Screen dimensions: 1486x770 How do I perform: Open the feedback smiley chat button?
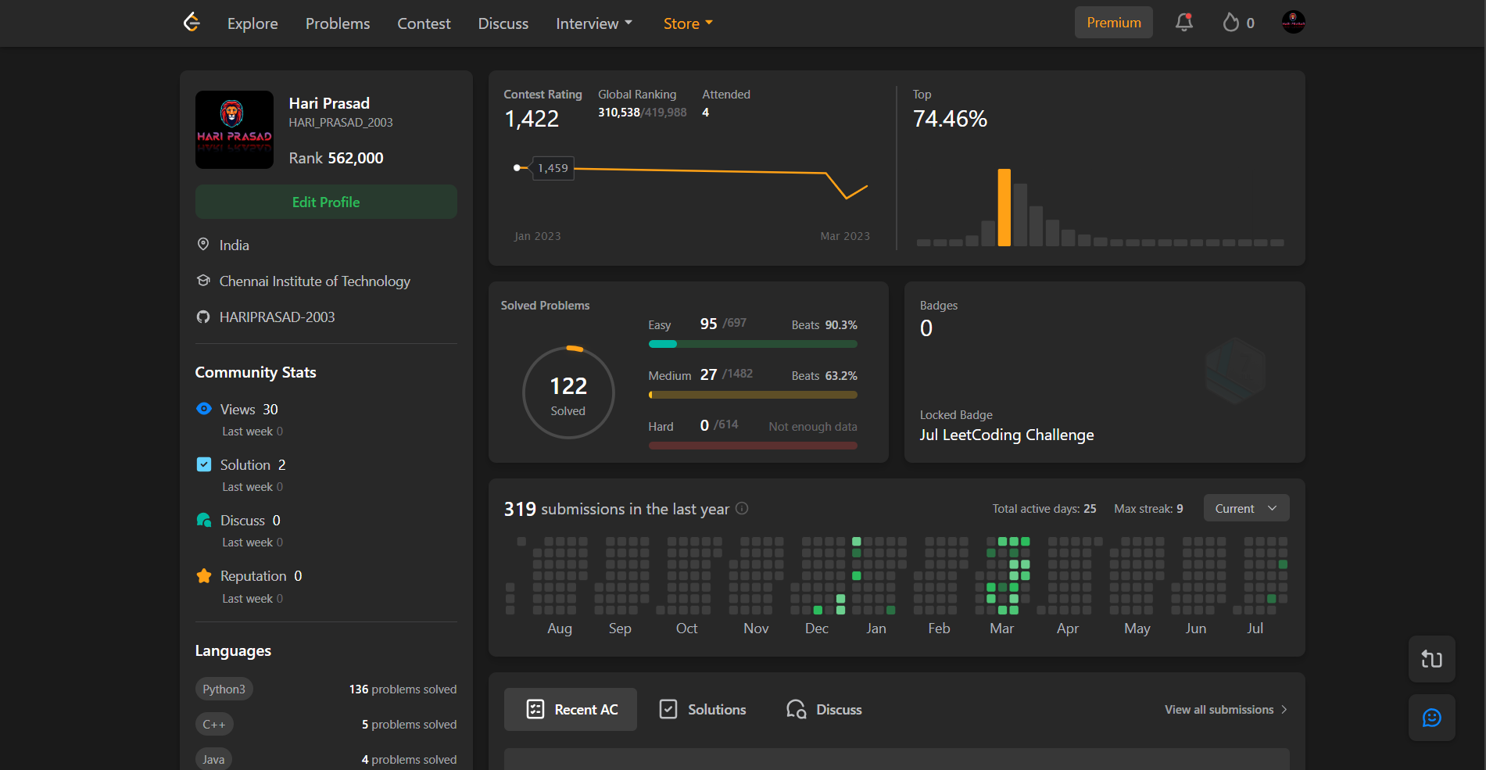(1432, 718)
